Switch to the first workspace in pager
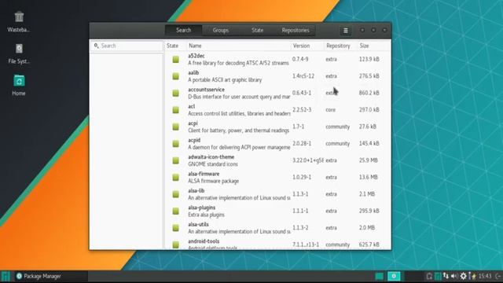Image resolution: width=503 pixels, height=283 pixels. point(379,276)
